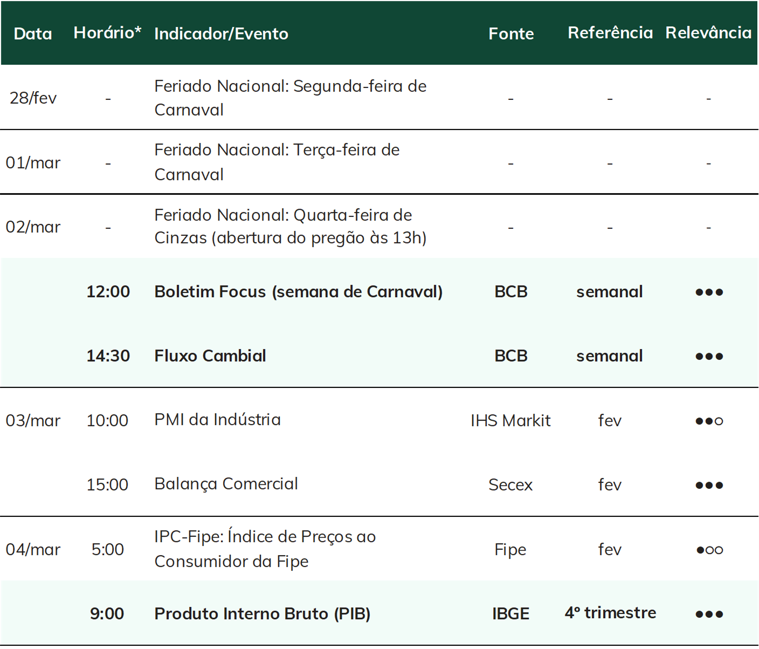Image resolution: width=759 pixels, height=649 pixels.
Task: Click the Balança Comercial relevance dots
Action: click(709, 486)
